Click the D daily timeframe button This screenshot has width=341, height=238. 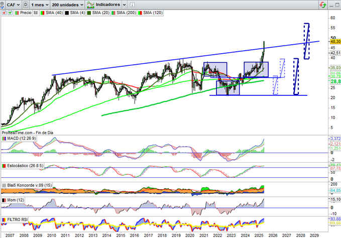pyautogui.click(x=26, y=5)
